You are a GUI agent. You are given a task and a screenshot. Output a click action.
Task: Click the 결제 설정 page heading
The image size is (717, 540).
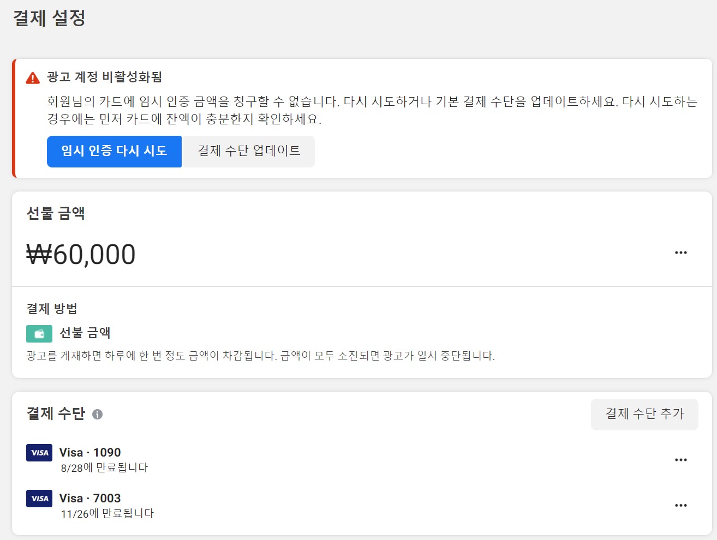[x=49, y=18]
